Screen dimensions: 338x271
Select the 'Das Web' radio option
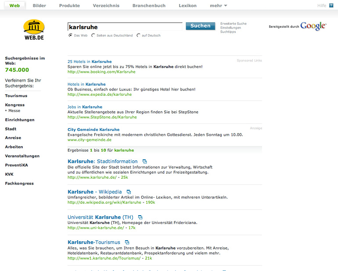coord(70,35)
